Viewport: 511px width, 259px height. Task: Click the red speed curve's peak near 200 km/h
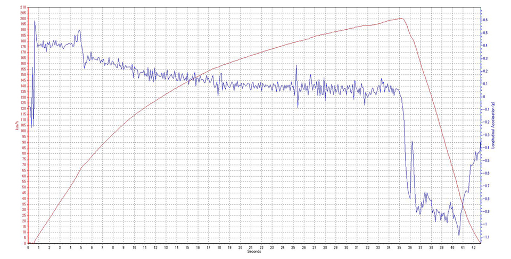click(x=401, y=19)
